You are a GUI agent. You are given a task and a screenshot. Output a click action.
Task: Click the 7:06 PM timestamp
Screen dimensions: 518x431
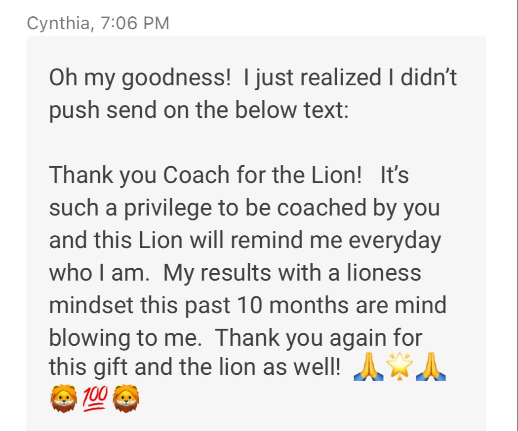tap(135, 24)
